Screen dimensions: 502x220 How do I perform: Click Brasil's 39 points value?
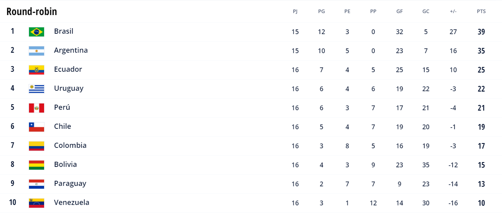tap(481, 32)
